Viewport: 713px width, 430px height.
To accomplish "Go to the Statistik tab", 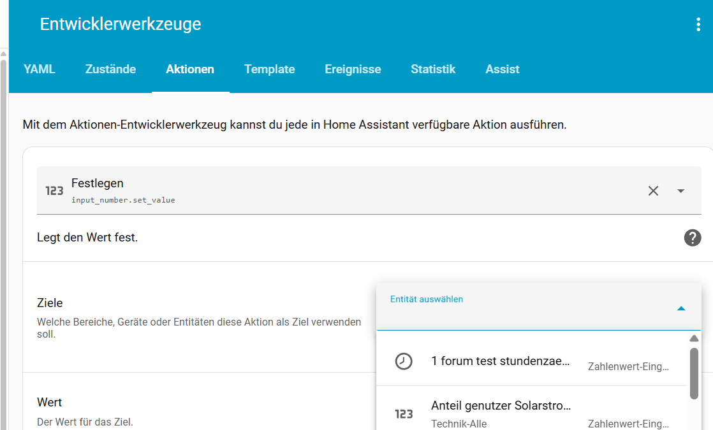I will [x=433, y=69].
